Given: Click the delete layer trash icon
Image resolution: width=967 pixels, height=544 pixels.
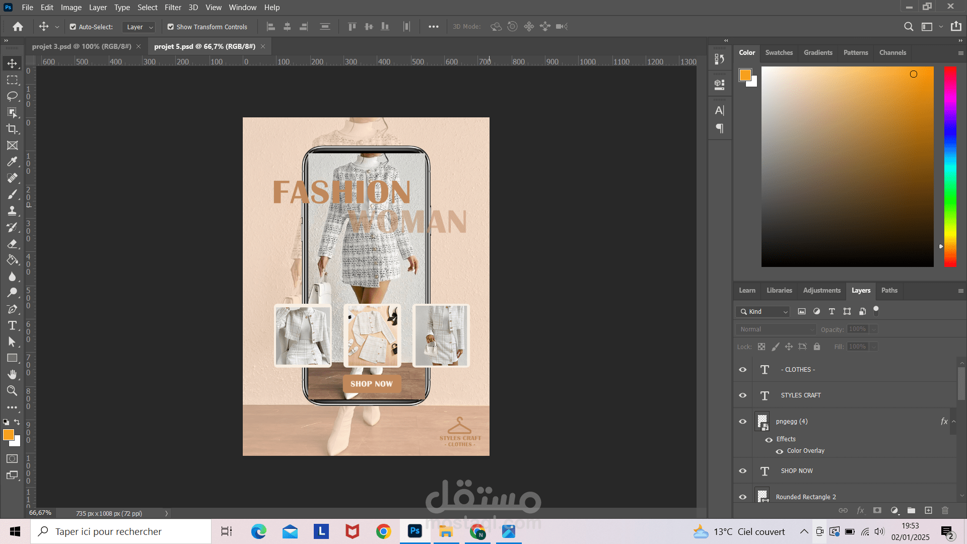Looking at the screenshot, I should tap(945, 510).
